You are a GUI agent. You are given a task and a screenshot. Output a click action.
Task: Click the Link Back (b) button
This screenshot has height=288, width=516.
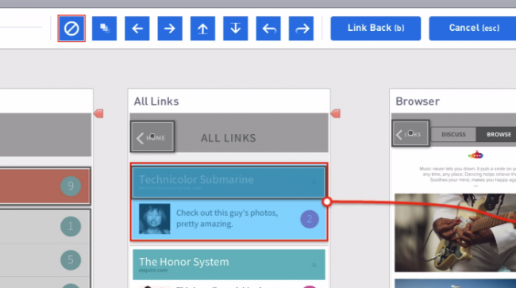pos(375,29)
